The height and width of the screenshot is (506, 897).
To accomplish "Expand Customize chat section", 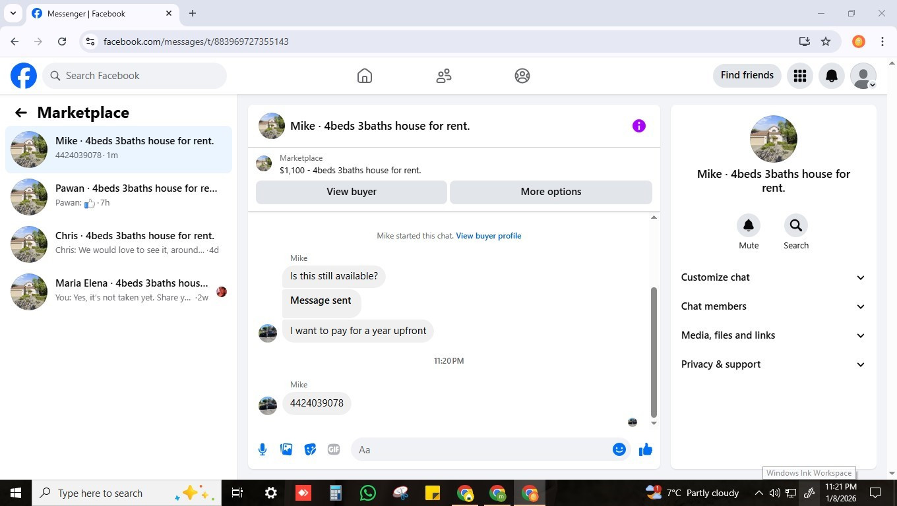I will (773, 277).
